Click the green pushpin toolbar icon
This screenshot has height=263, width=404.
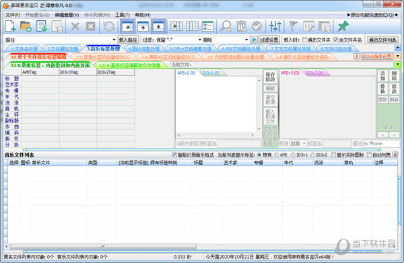pyautogui.click(x=343, y=26)
